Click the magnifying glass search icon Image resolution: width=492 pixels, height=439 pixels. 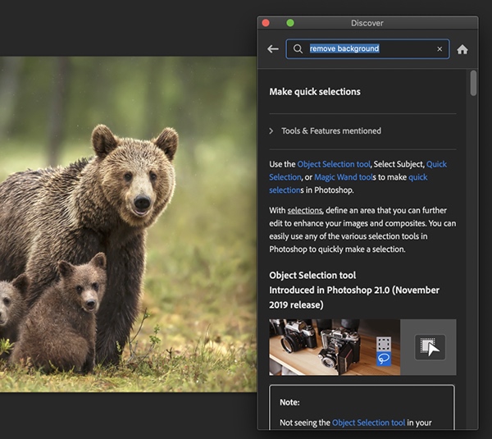tap(298, 49)
